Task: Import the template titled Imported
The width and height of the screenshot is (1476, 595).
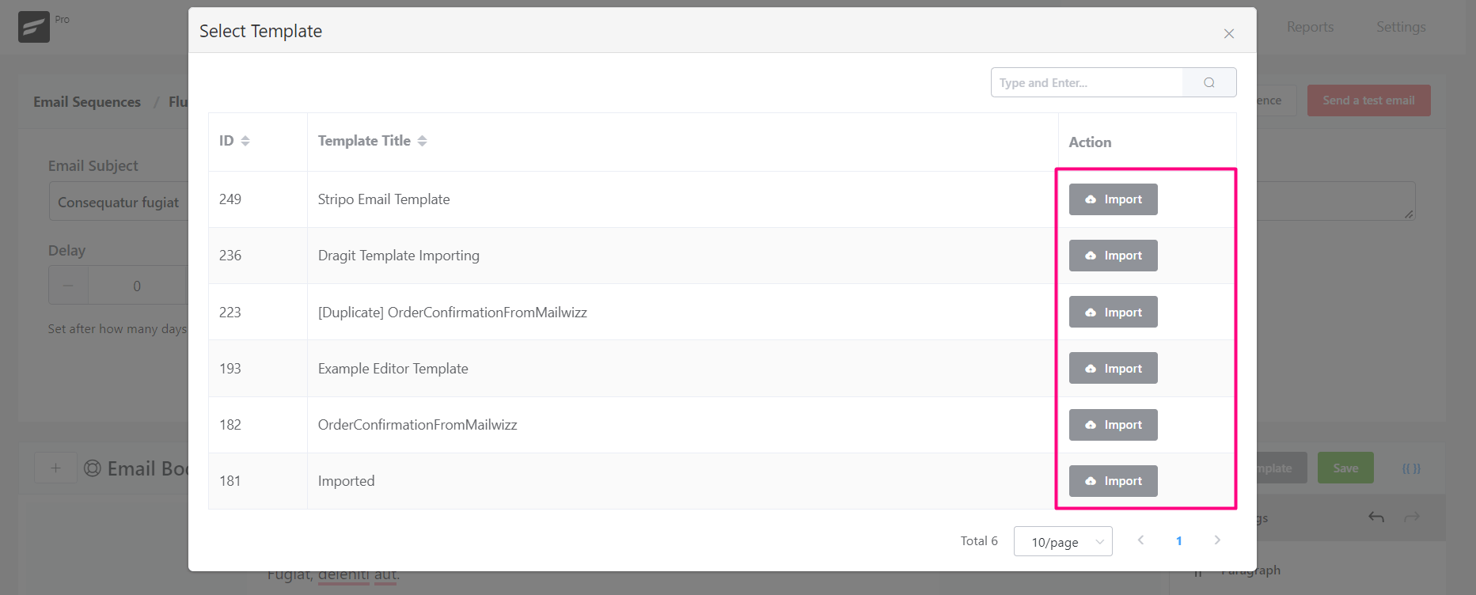Action: [1113, 481]
